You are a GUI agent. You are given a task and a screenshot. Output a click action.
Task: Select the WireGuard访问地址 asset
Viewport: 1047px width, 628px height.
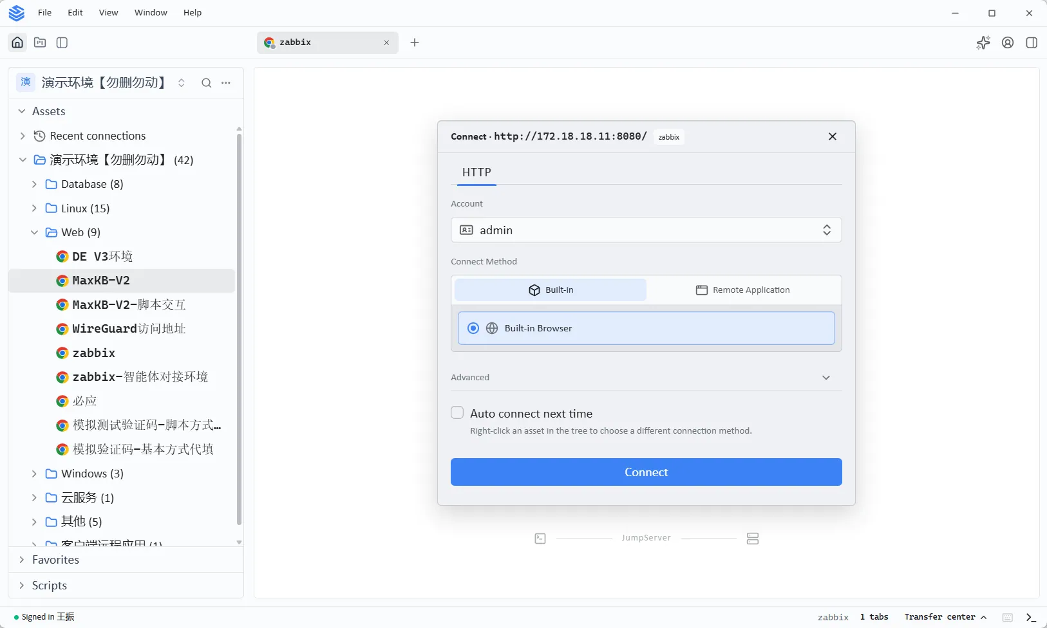pyautogui.click(x=122, y=329)
